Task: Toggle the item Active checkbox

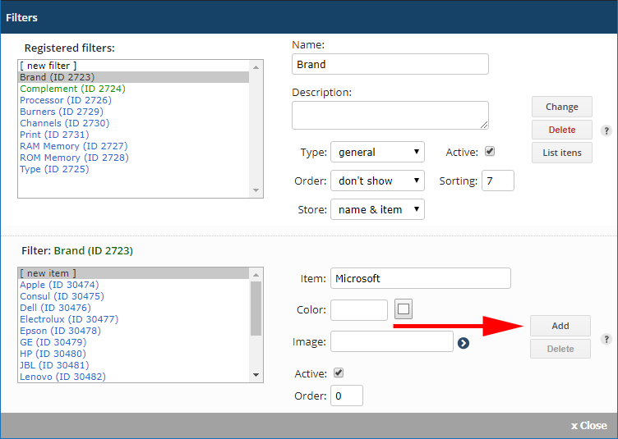Action: 338,373
